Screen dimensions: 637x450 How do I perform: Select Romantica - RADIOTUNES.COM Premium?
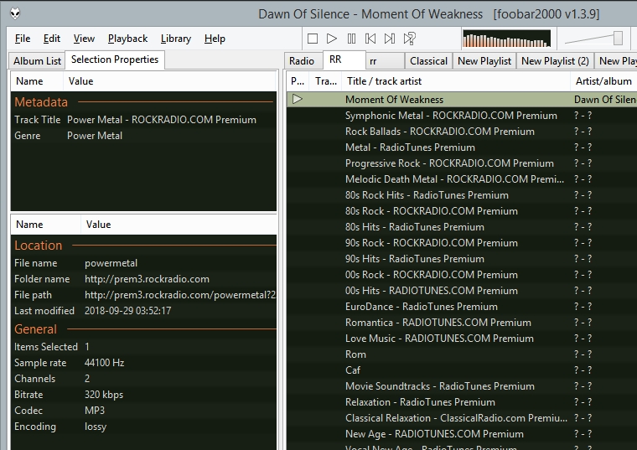[462, 322]
